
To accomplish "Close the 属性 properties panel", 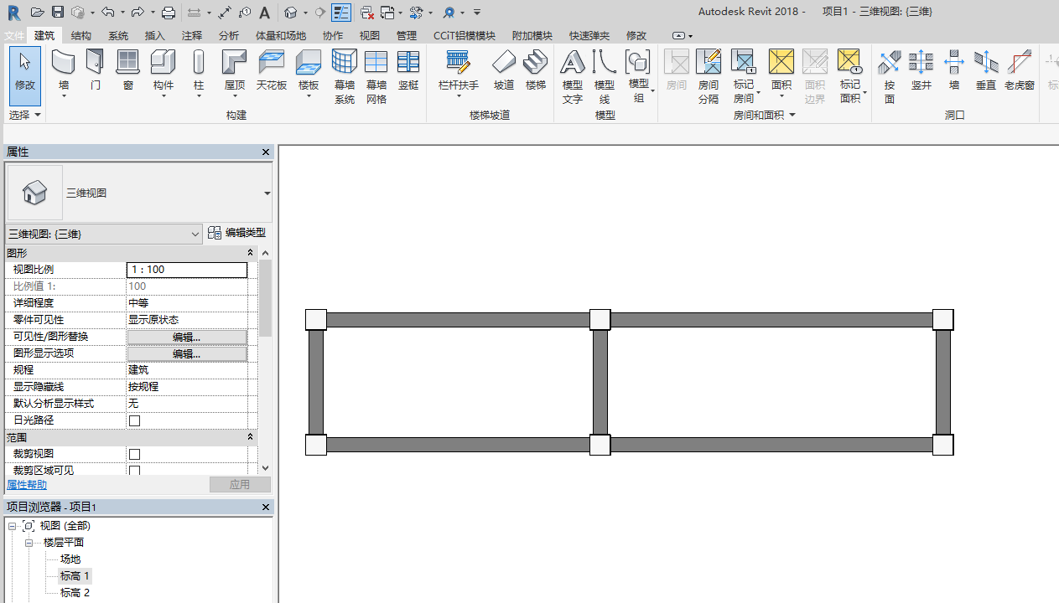I will [266, 152].
